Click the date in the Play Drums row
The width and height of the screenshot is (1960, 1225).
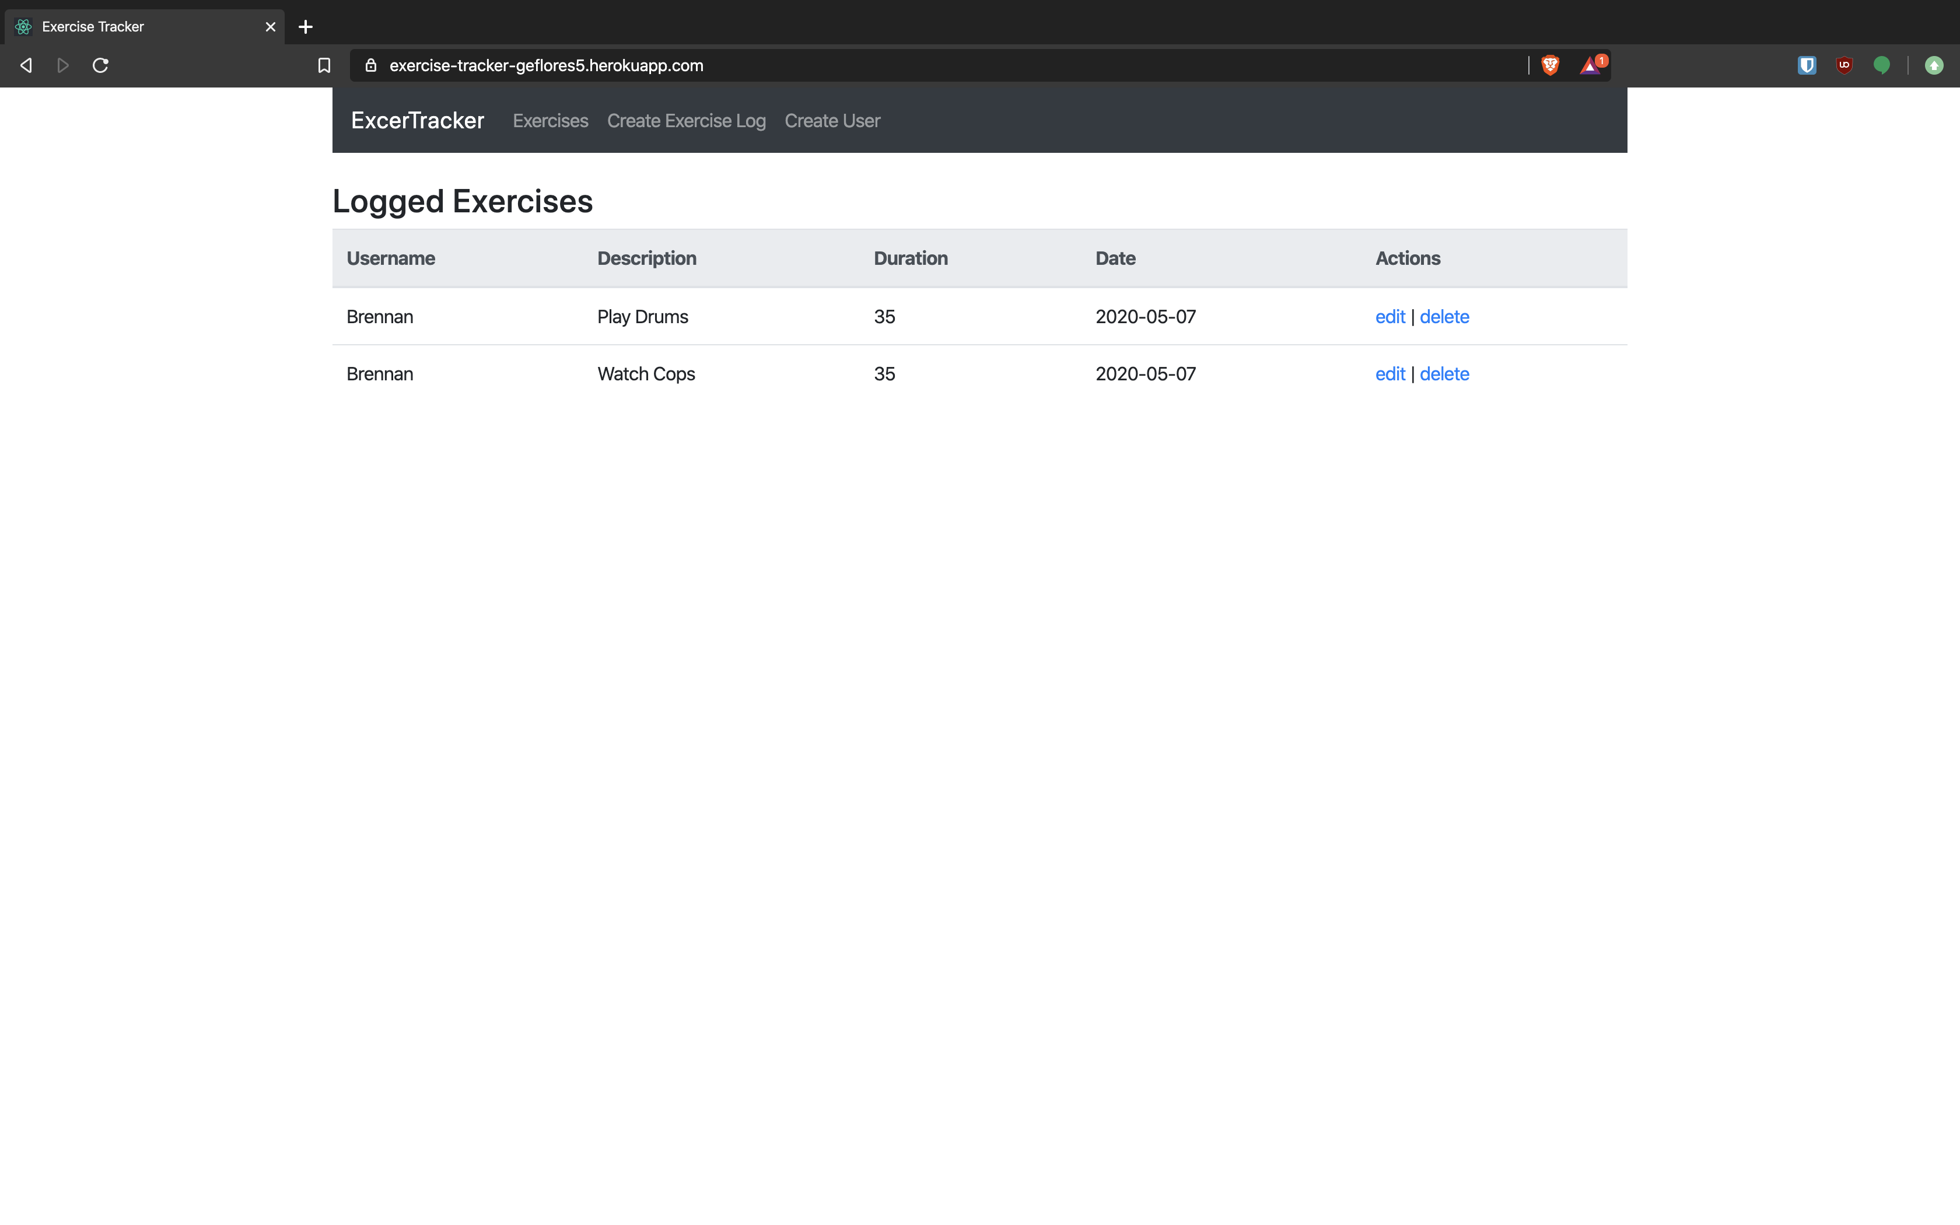point(1145,317)
